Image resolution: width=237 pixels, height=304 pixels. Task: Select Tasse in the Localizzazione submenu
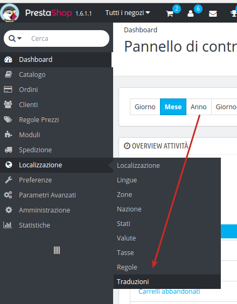[x=167, y=253]
